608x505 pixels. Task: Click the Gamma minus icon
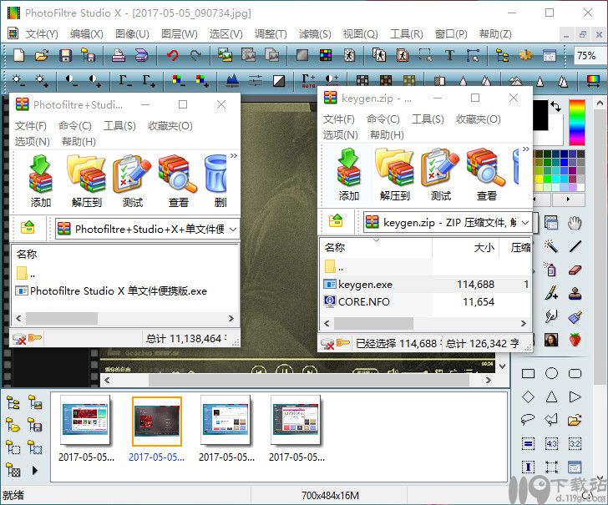pyautogui.click(x=125, y=80)
